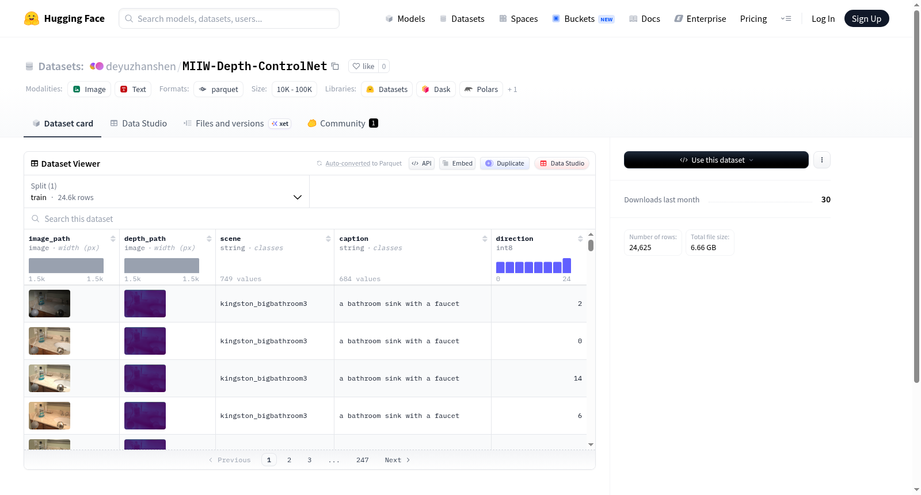Select the Datasets library tag
The image size is (921, 495).
point(387,89)
